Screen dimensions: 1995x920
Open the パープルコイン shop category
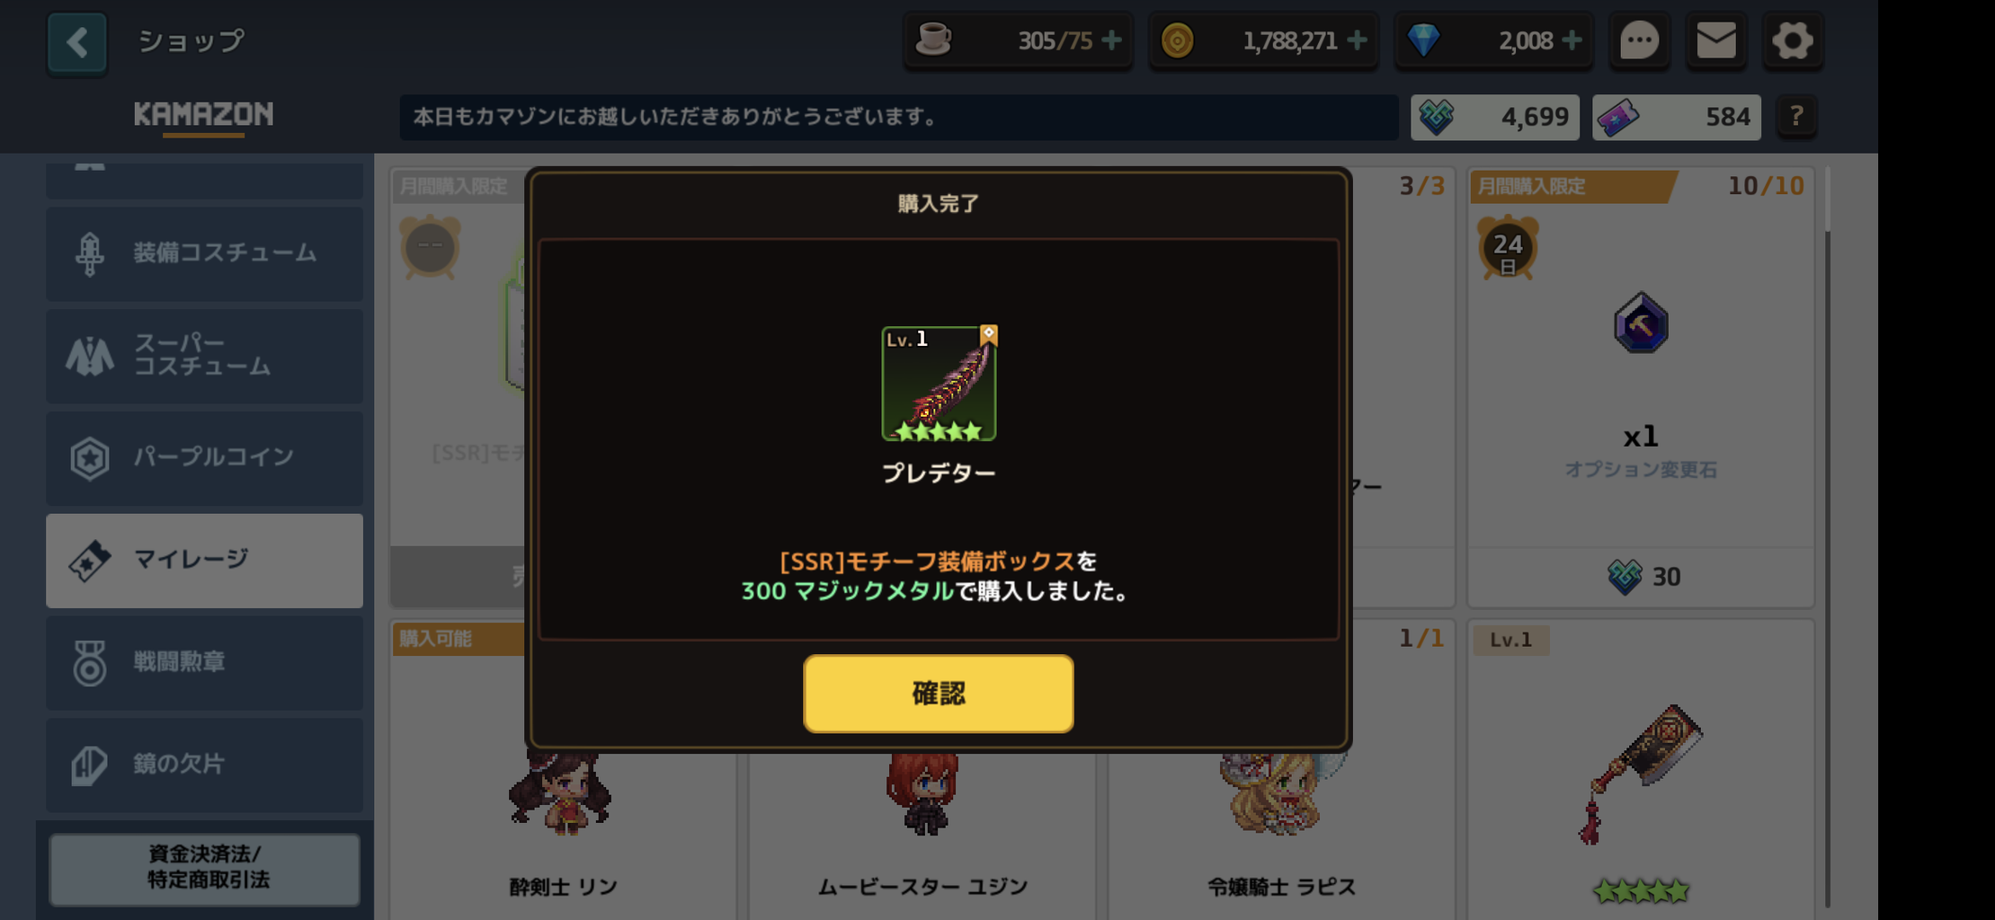click(x=205, y=458)
